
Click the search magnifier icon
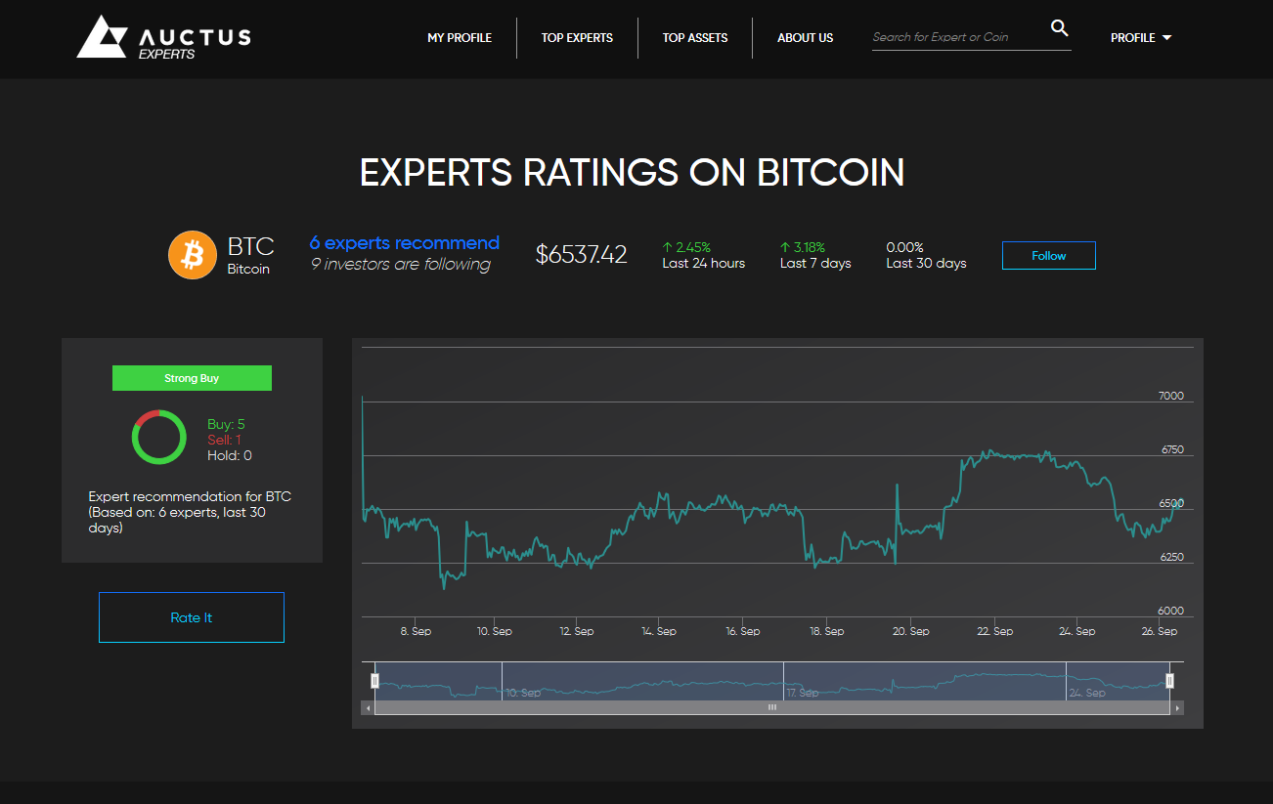pyautogui.click(x=1059, y=28)
